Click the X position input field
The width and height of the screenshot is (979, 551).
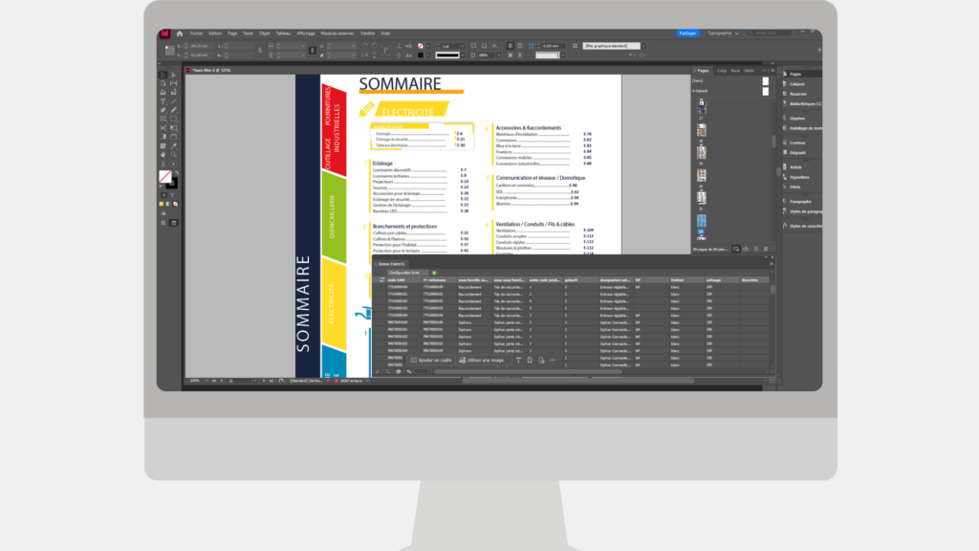tap(200, 46)
